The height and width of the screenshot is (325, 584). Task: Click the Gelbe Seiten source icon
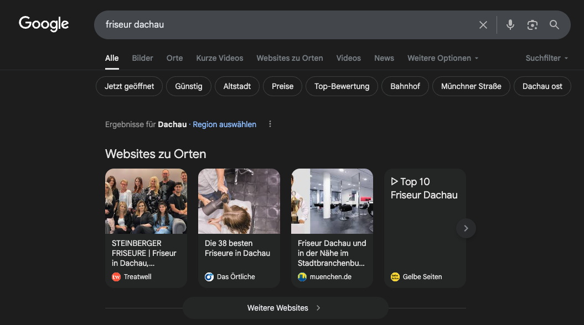click(395, 277)
